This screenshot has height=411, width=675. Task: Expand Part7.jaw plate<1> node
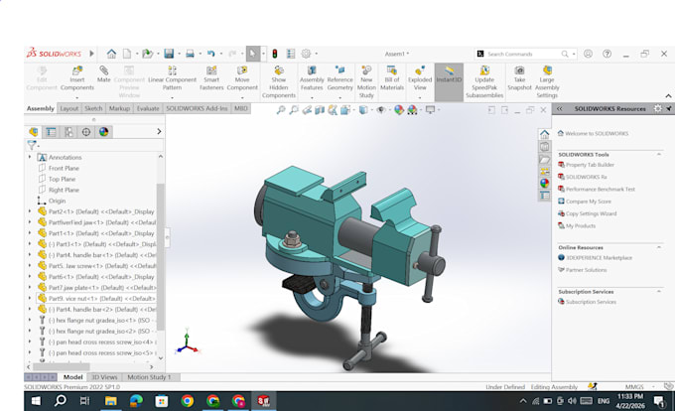pyautogui.click(x=30, y=287)
